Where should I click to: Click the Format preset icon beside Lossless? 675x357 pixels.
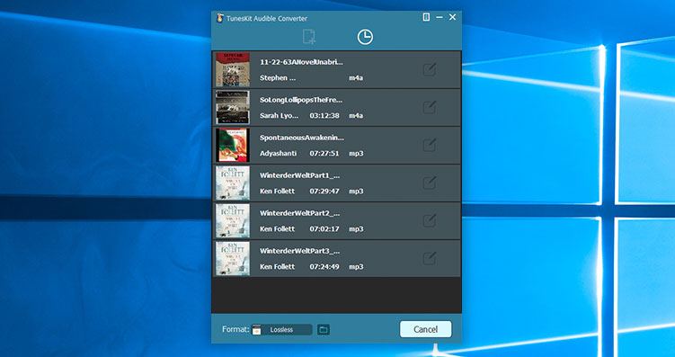[x=256, y=330]
